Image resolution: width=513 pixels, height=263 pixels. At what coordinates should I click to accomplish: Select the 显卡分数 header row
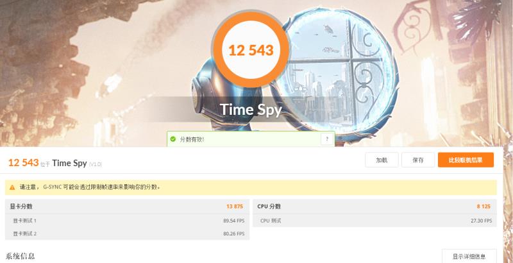pyautogui.click(x=127, y=207)
